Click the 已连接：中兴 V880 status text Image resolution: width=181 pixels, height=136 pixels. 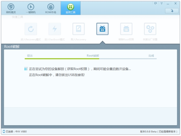point(16,131)
